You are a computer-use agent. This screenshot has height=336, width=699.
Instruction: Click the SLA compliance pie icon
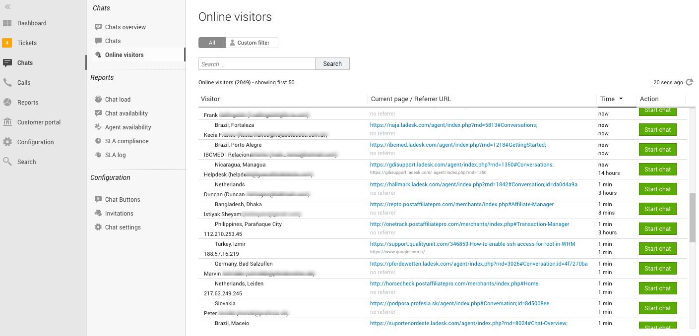98,141
